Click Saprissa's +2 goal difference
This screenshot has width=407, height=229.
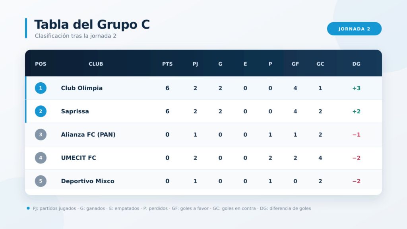(x=356, y=111)
